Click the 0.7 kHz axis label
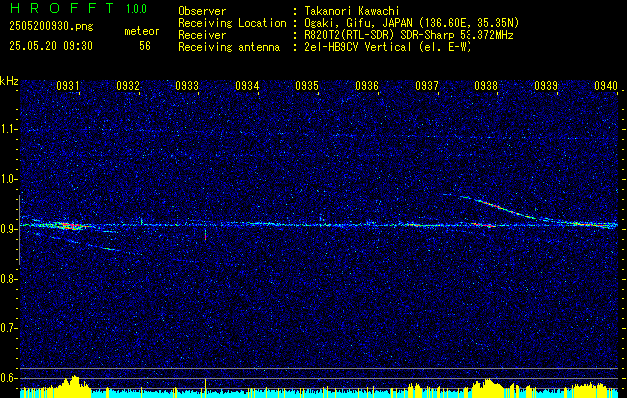Viewport: 627px width, 398px height. click(9, 328)
